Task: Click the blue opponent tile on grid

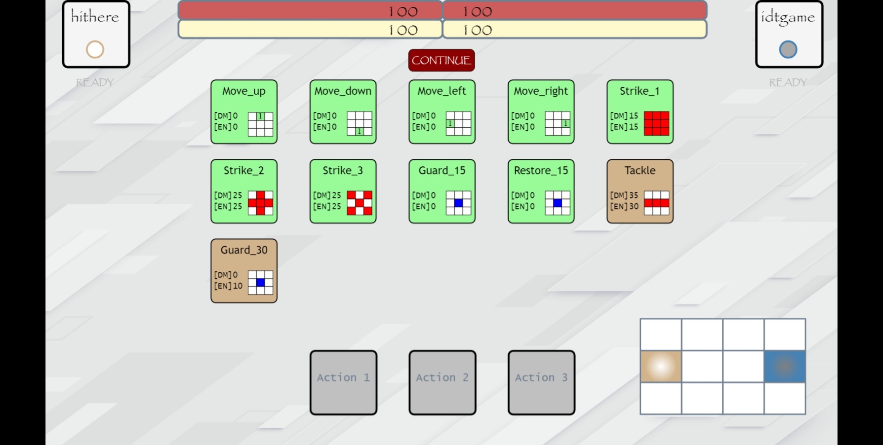Action: coord(785,367)
